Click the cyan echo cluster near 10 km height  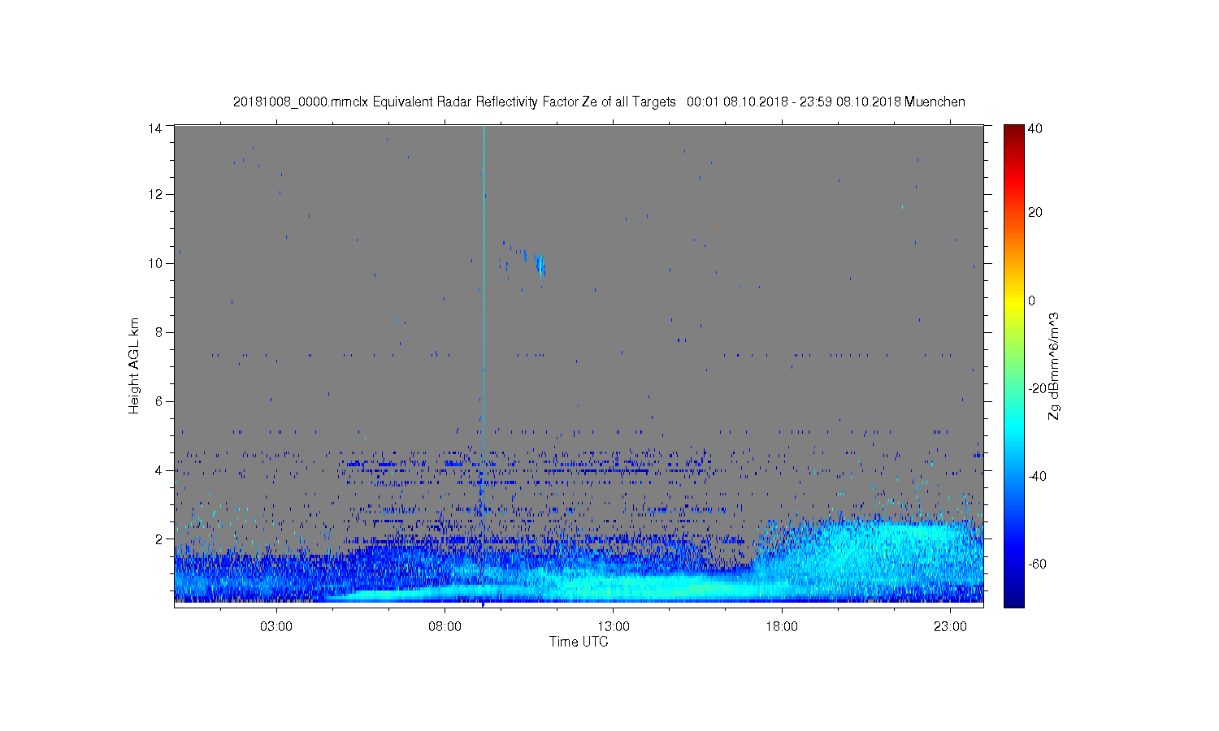click(x=540, y=265)
